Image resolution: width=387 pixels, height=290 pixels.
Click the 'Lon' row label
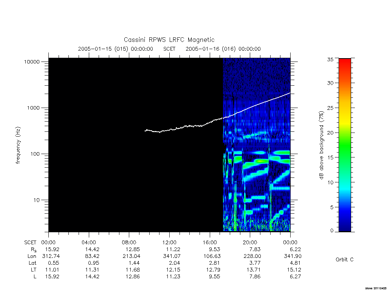click(x=32, y=256)
